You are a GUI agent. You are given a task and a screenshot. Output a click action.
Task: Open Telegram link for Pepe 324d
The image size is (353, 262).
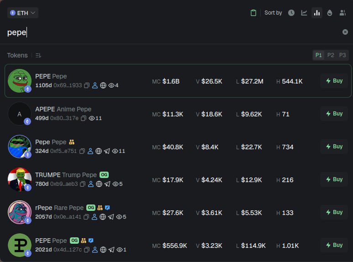[x=107, y=151]
